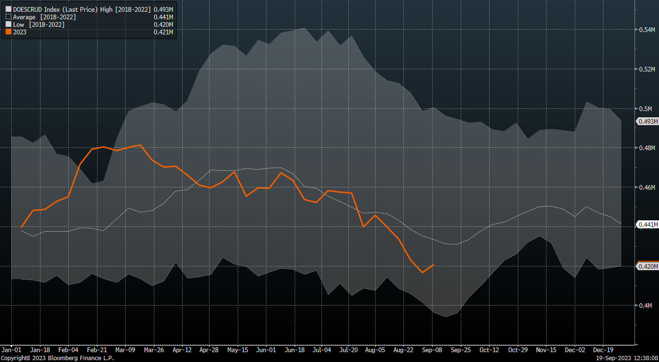Screen dimensions: 659x362
Task: Select the Low [2018-2022] legend text
Action: tap(39, 24)
